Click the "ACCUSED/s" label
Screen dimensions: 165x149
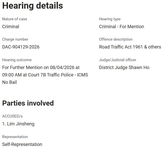12,116
